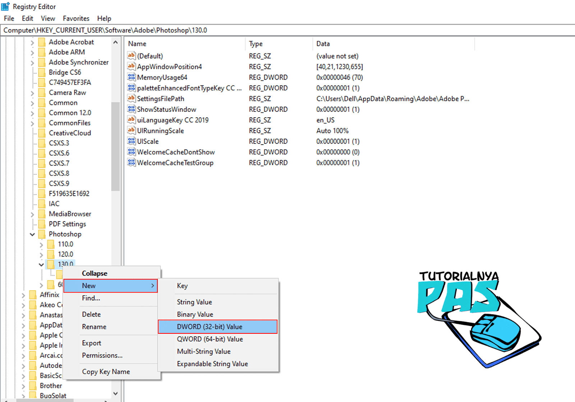The height and width of the screenshot is (402, 575).
Task: Choose New in the context menu
Action: [111, 286]
